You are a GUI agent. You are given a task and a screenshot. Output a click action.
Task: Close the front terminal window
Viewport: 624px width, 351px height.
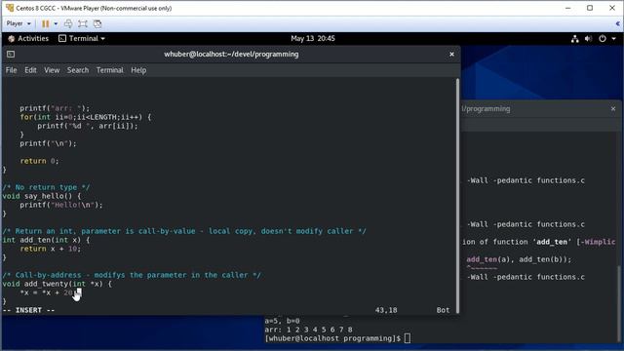(451, 55)
